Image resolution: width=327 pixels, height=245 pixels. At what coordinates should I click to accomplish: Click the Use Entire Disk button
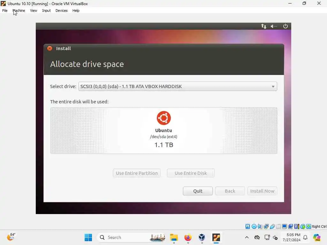(x=191, y=173)
